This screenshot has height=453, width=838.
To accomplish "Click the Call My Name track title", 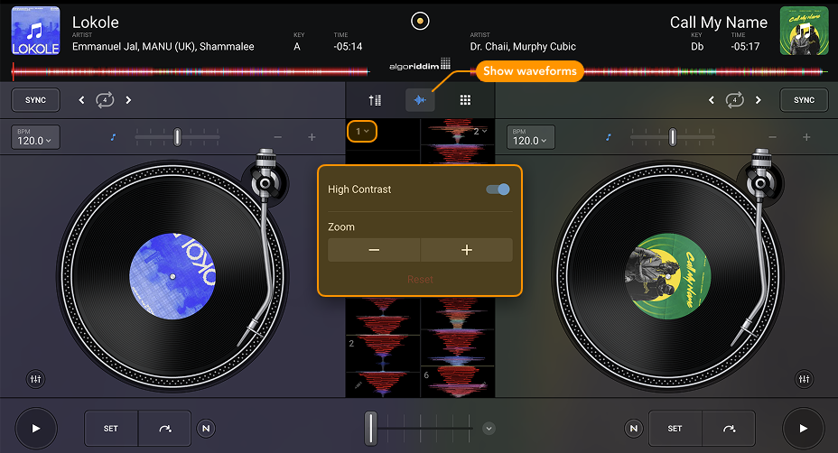I will 719,23.
